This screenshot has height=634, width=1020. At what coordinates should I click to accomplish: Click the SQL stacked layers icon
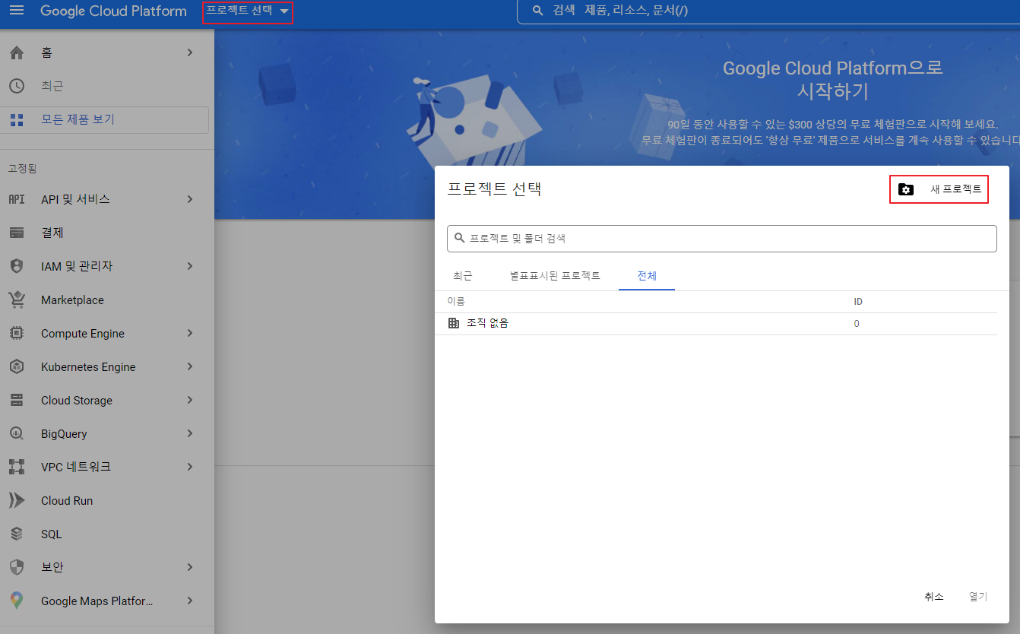click(x=17, y=534)
